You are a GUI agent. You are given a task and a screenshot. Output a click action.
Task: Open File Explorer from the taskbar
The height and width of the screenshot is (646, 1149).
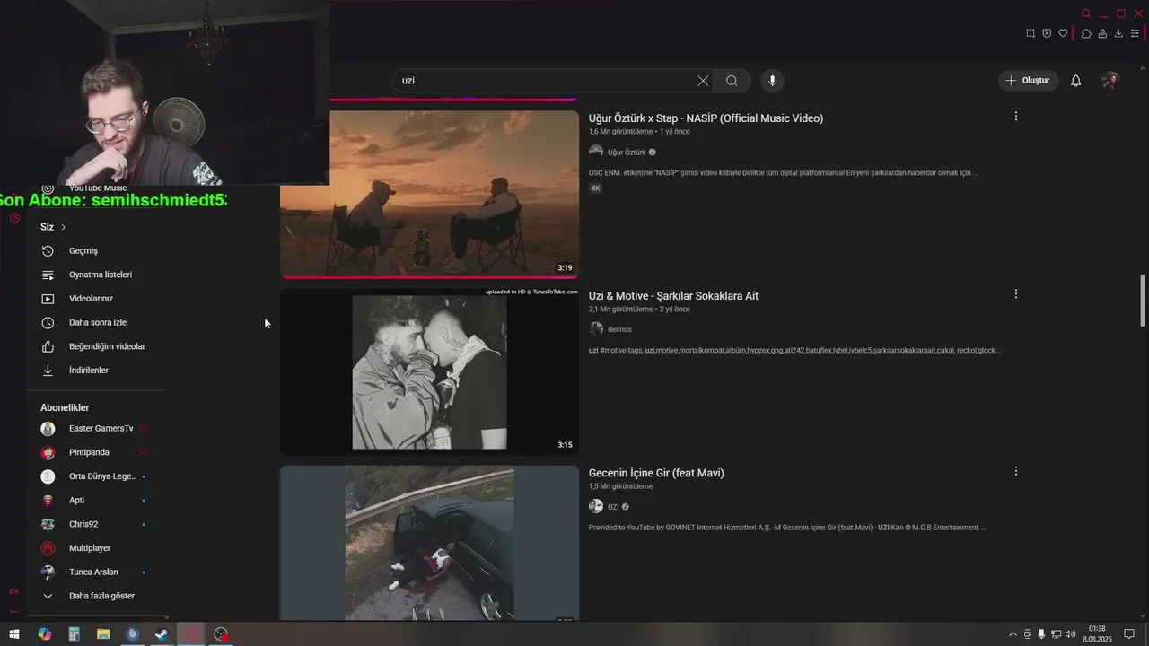[x=103, y=634]
